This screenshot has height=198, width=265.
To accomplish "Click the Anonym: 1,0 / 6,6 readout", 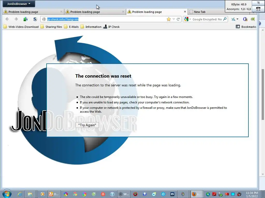I will (239, 9).
